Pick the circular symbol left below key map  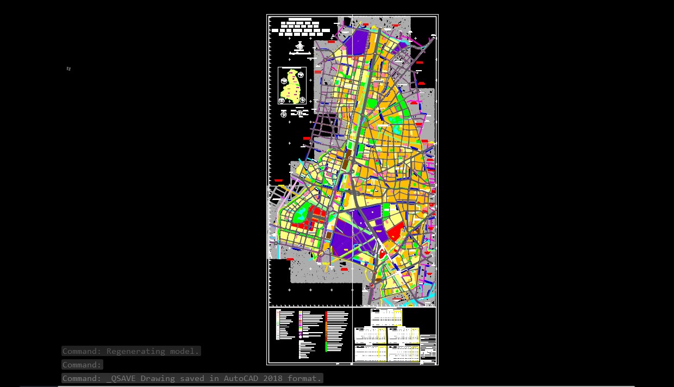point(283,114)
